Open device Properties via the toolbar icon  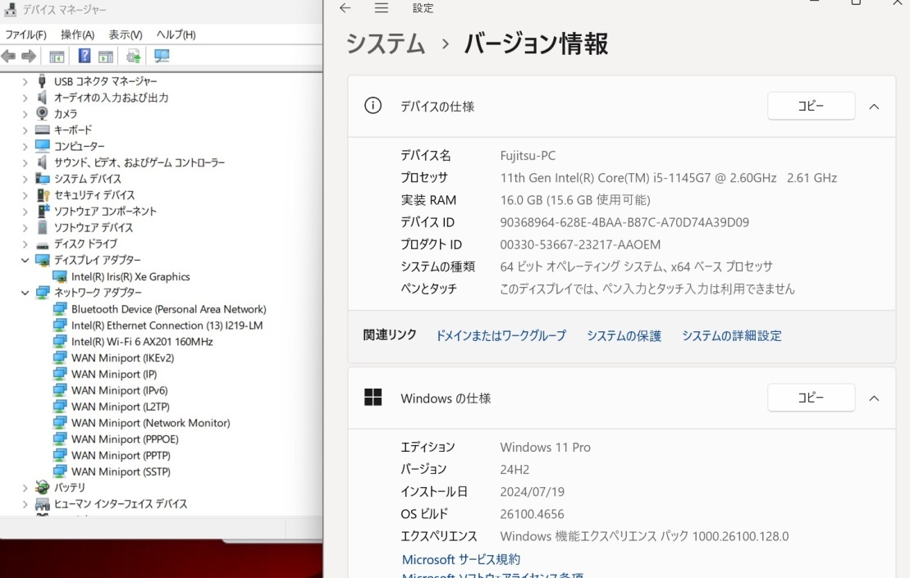click(x=106, y=55)
